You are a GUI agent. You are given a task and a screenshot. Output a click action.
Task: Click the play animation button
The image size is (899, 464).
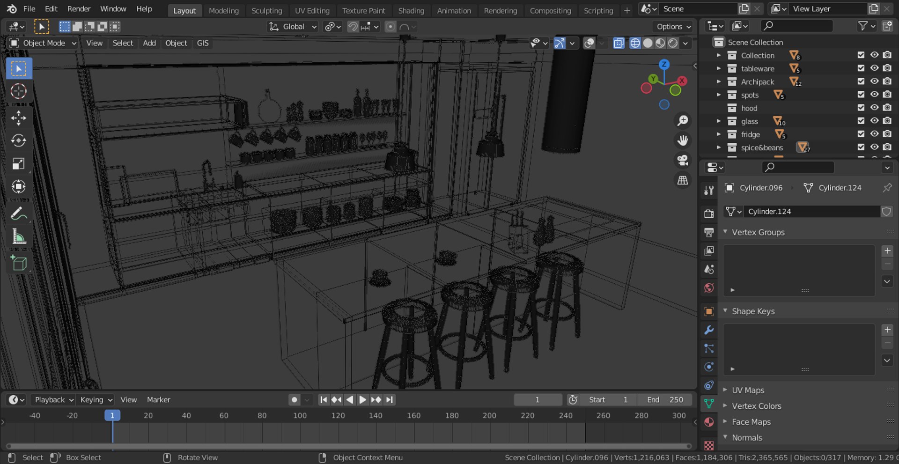point(362,400)
